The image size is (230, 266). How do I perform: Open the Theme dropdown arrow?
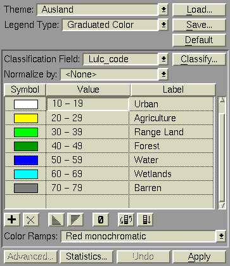[163, 10]
